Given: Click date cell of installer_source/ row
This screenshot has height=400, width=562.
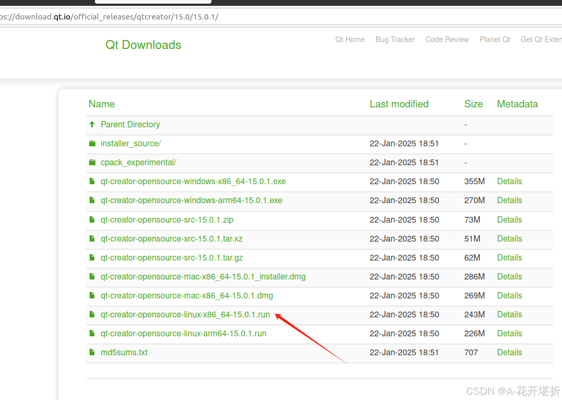Looking at the screenshot, I should pos(404,144).
